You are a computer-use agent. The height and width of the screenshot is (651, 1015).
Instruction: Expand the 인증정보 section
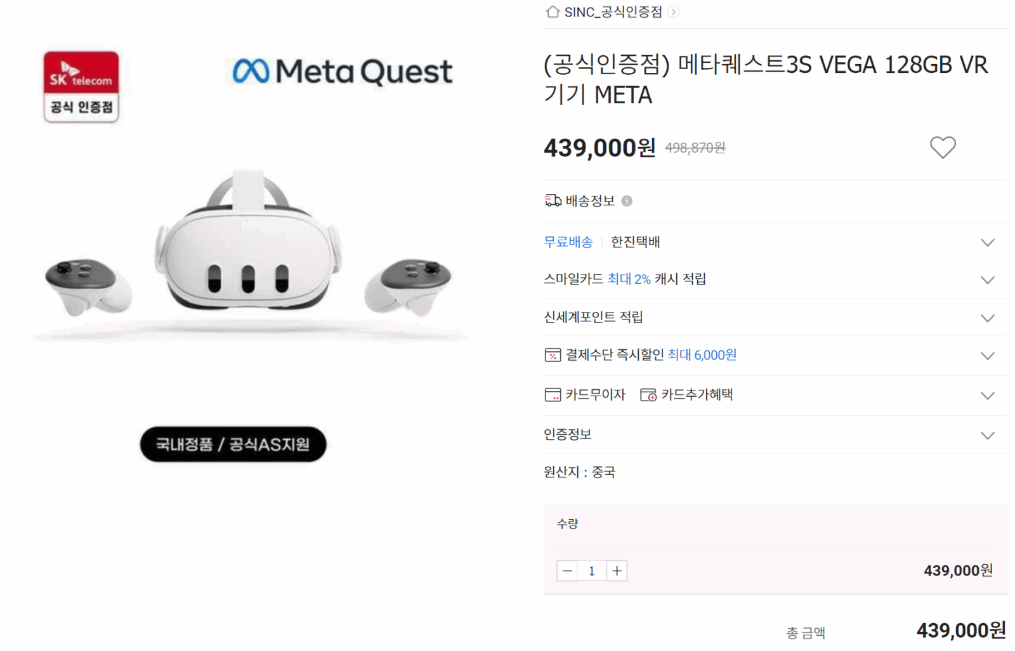click(x=987, y=435)
